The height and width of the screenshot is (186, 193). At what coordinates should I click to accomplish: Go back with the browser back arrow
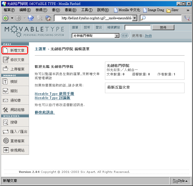tap(6, 18)
